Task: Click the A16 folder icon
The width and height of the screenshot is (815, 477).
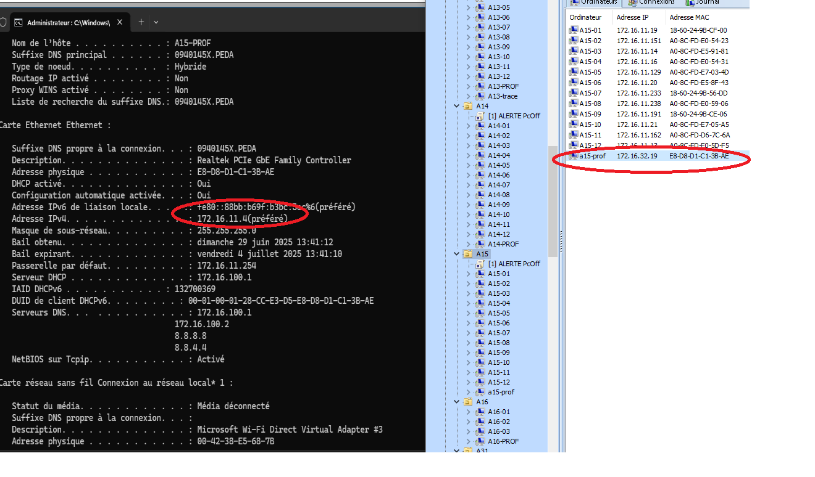Action: coord(468,402)
